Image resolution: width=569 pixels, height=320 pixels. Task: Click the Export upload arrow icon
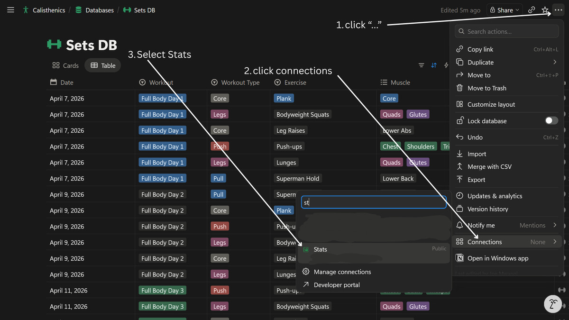(x=459, y=180)
